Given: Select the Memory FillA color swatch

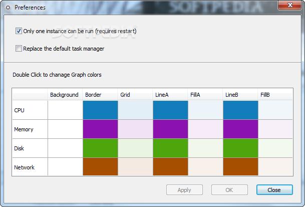Looking at the screenshot, I should 205,129.
